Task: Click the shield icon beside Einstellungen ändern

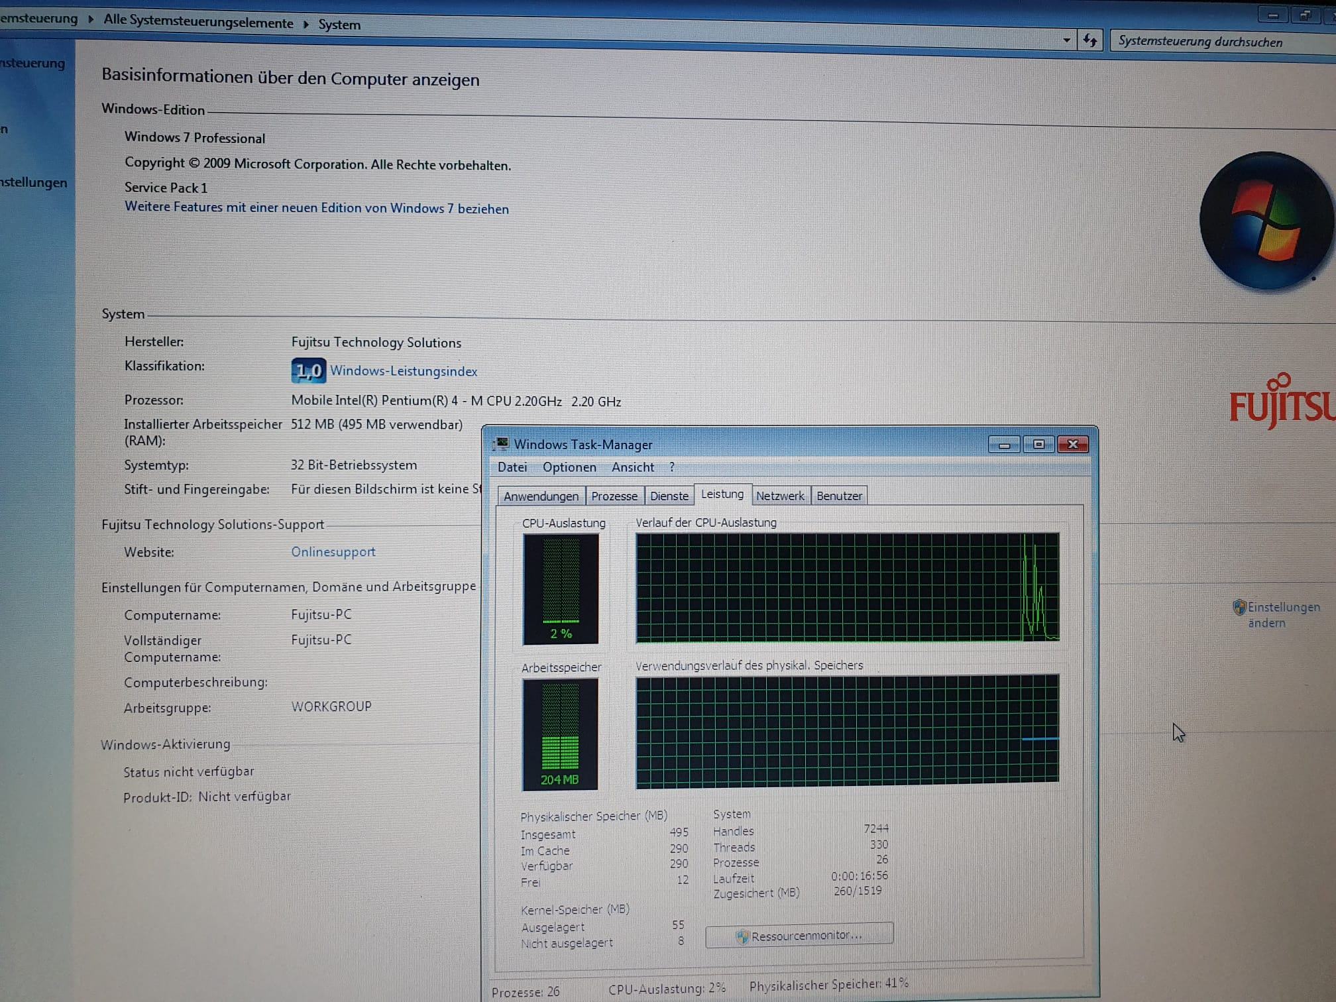Action: point(1239,606)
